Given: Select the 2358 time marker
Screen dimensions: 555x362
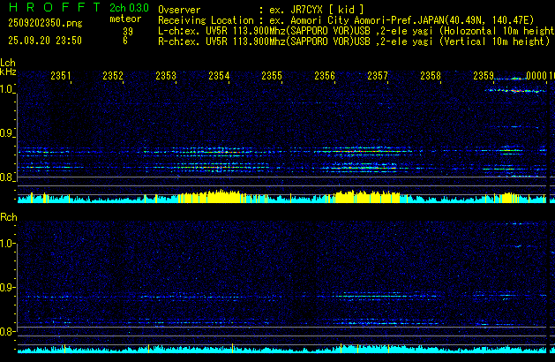Looking at the screenshot, I should coord(431,77).
